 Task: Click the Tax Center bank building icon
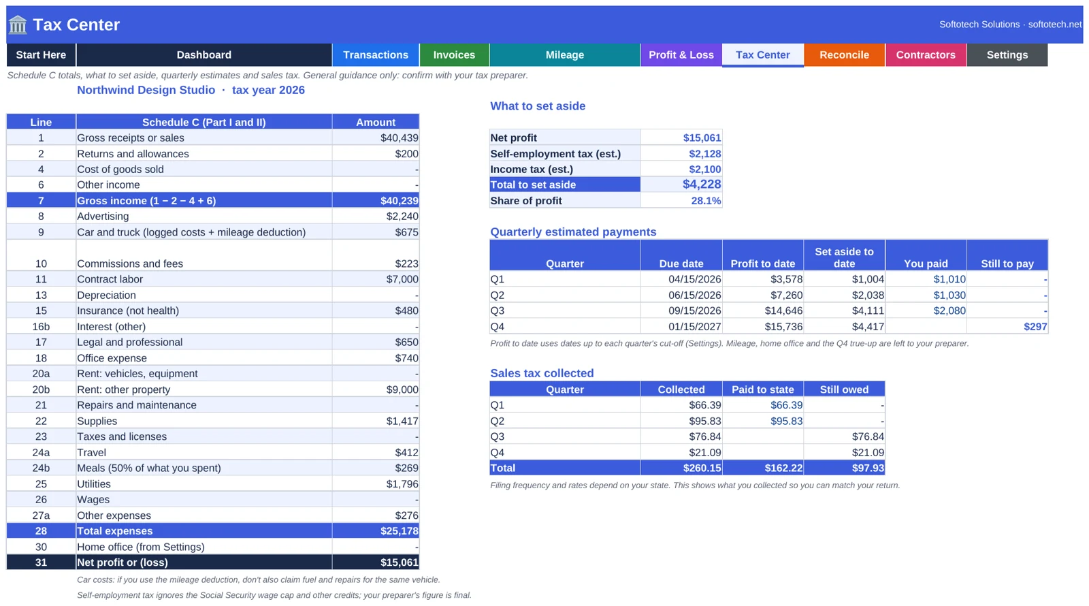click(x=18, y=25)
